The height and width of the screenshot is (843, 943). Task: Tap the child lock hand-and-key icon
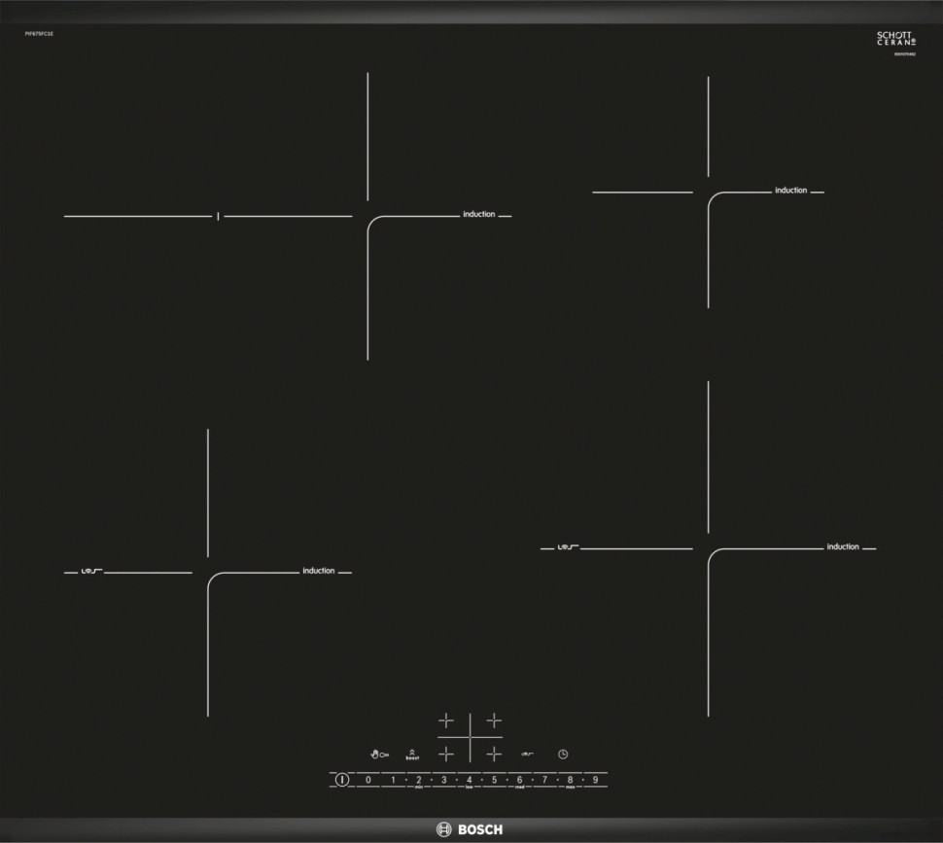pos(379,754)
